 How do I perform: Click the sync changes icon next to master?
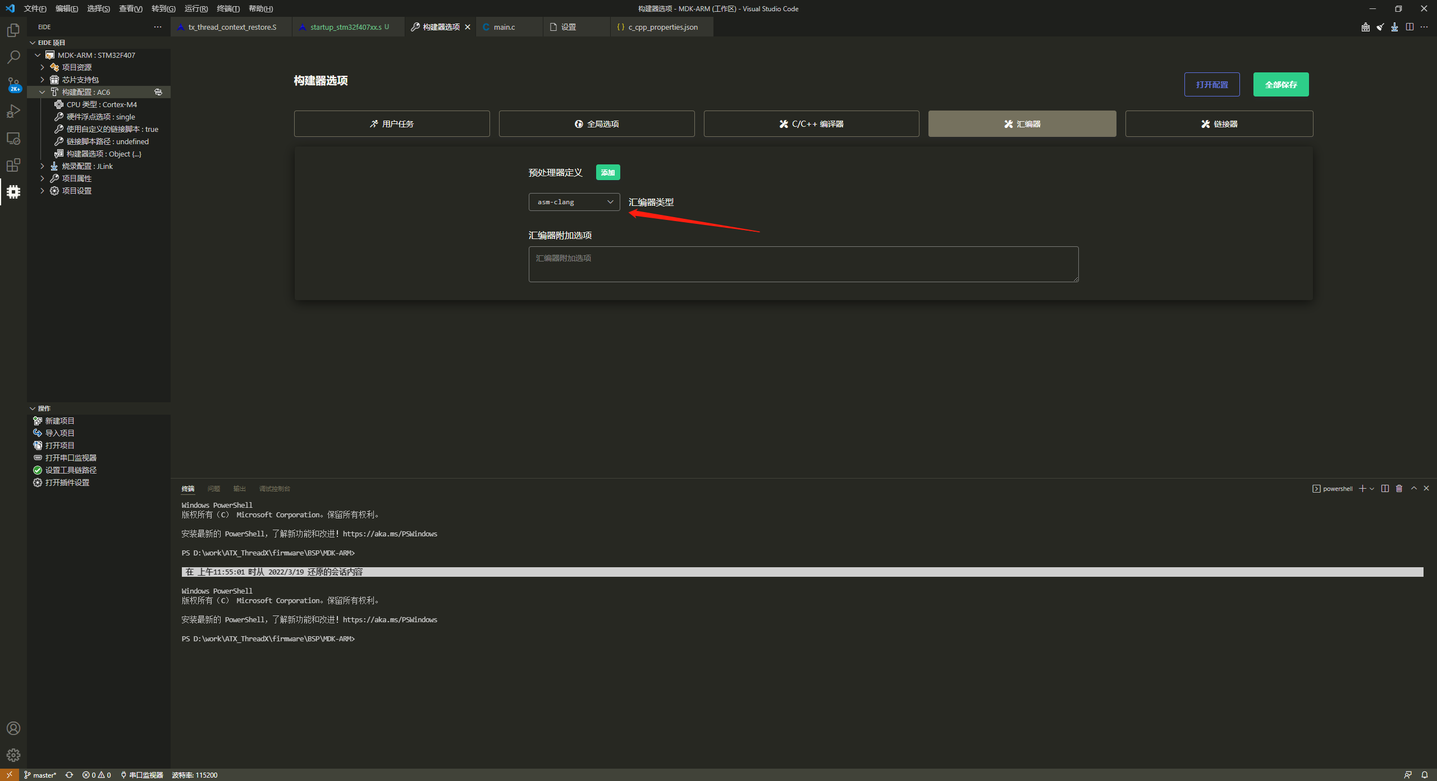tap(69, 775)
